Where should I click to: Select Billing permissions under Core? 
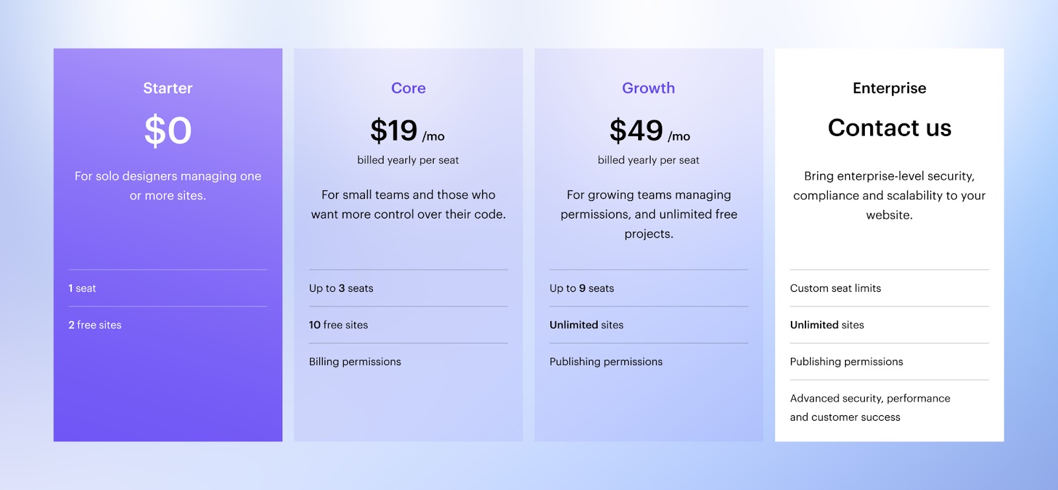coord(355,362)
